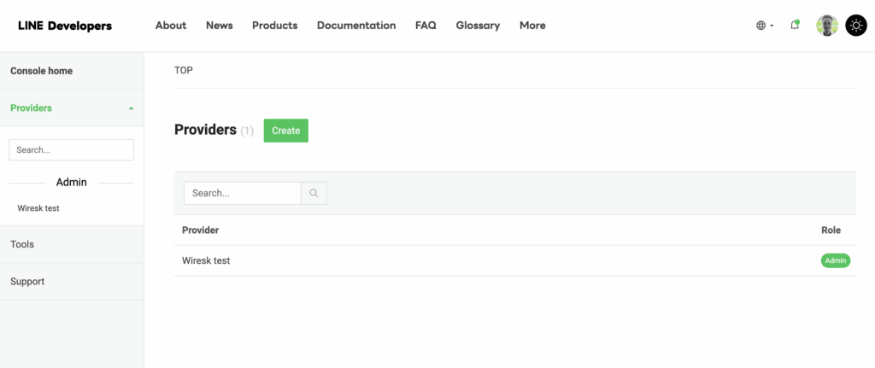
Task: Click the LINE Developers logo
Action: [65, 26]
